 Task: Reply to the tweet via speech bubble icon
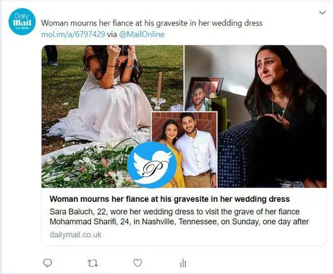[x=48, y=262]
